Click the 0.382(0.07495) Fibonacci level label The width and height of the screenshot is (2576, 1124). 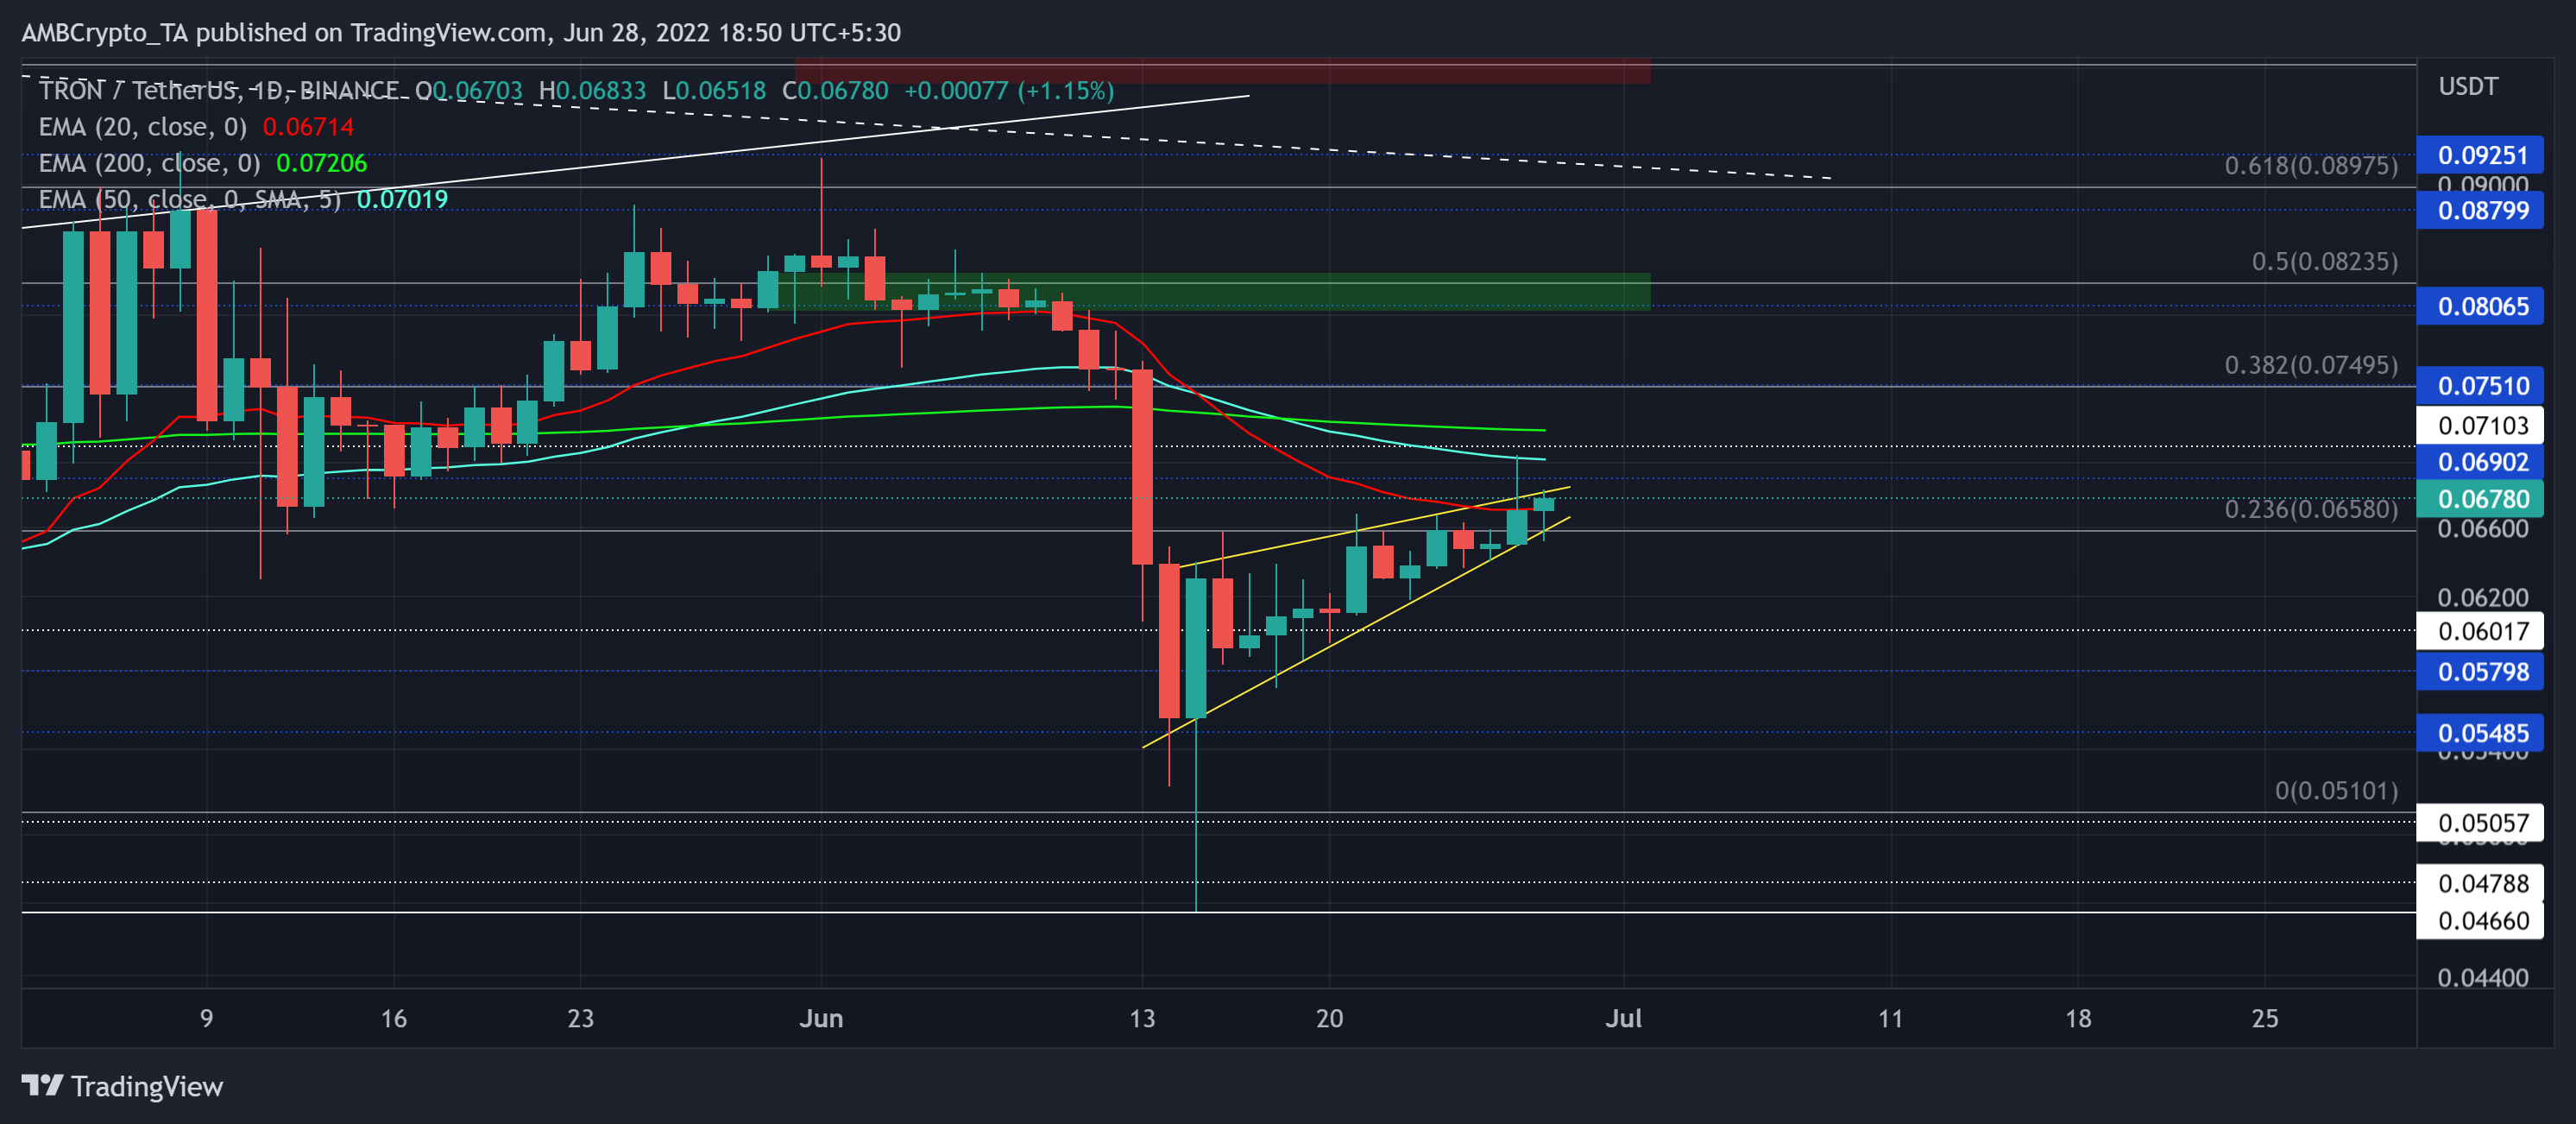[2311, 365]
